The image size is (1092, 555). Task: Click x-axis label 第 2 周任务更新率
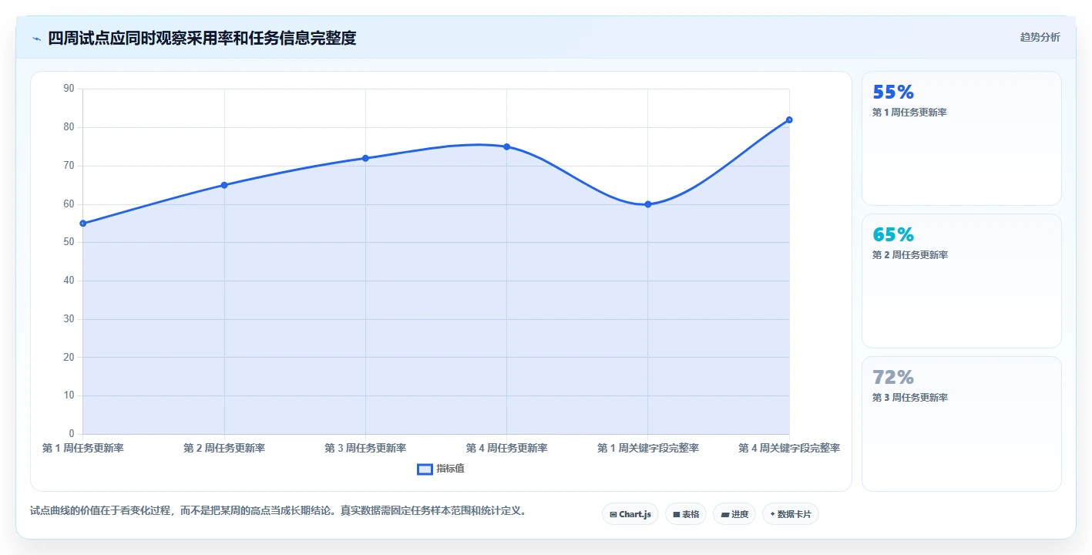coord(224,448)
